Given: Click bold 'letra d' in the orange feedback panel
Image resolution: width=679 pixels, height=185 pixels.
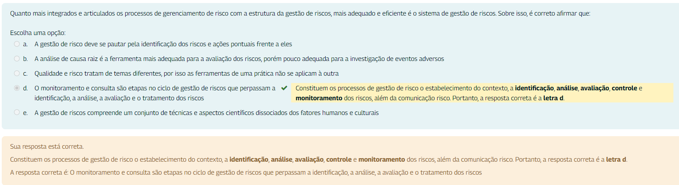Looking at the screenshot, I should click(616, 159).
